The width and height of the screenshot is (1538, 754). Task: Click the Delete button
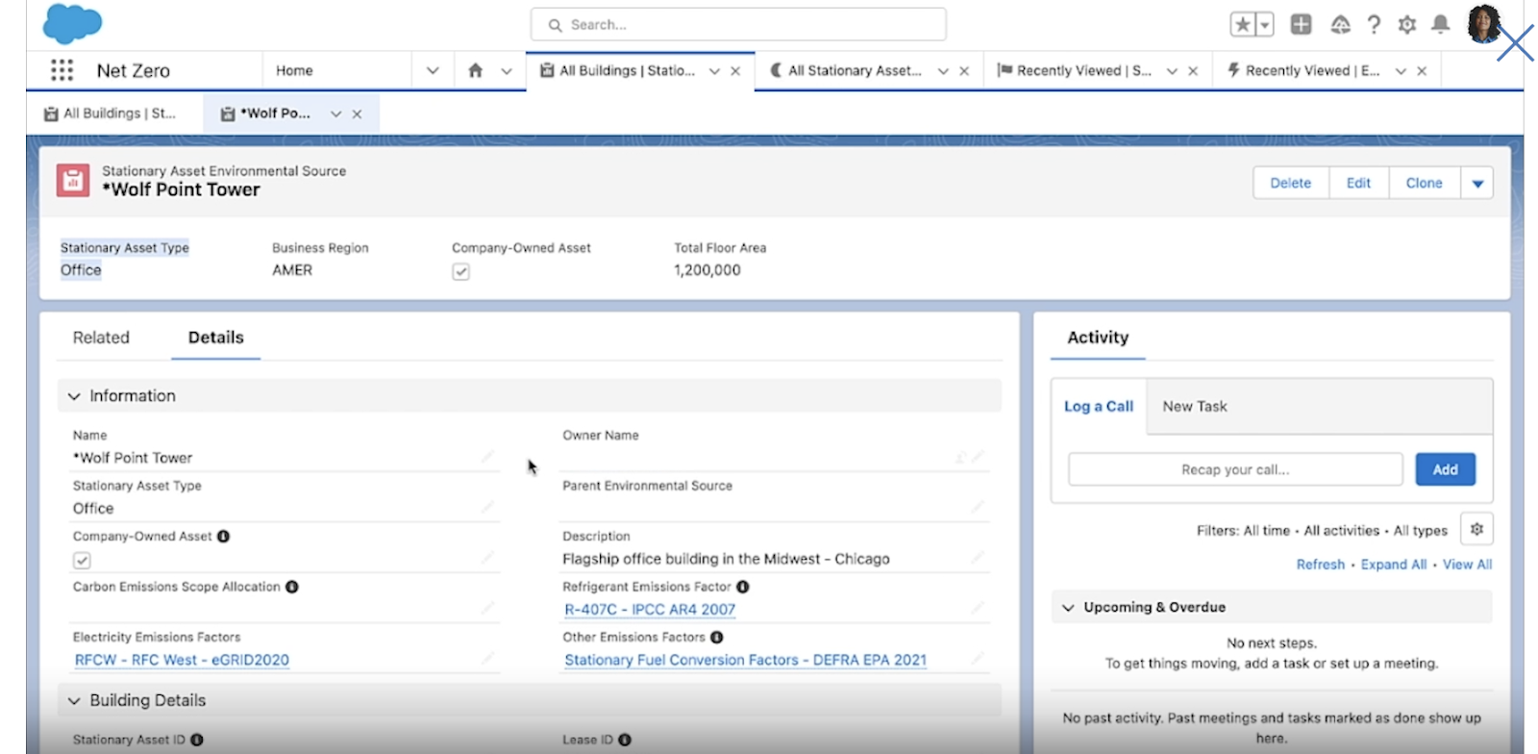click(x=1291, y=183)
